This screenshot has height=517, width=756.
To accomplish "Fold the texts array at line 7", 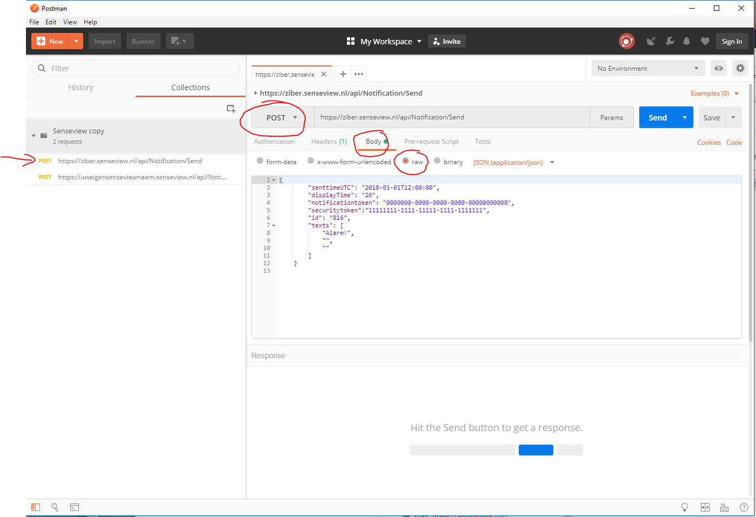I will pyautogui.click(x=274, y=226).
